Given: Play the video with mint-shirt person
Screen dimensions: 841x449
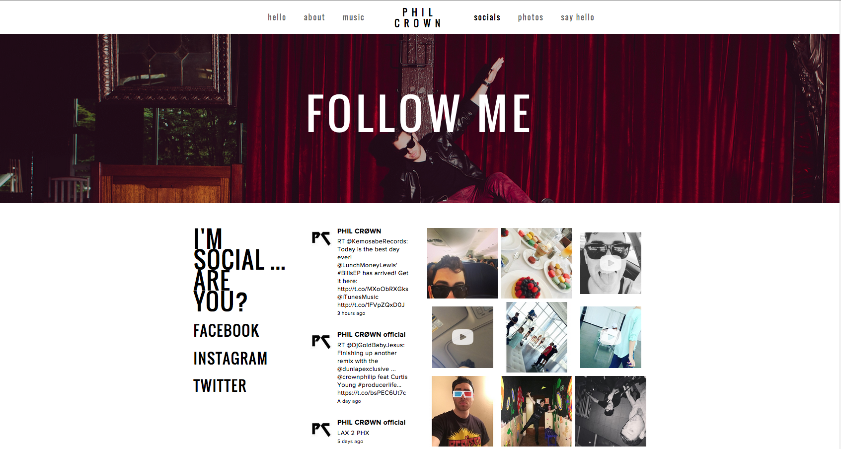Looking at the screenshot, I should point(611,337).
